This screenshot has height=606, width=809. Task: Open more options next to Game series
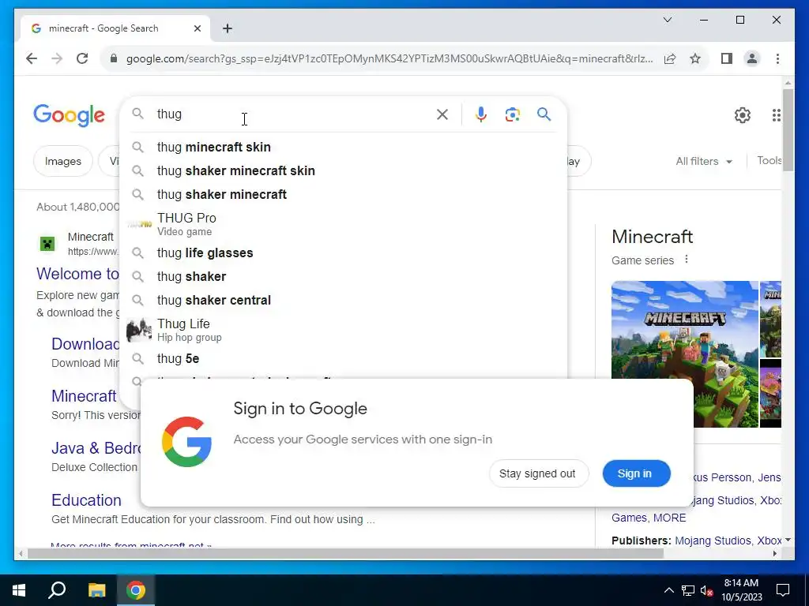[687, 260]
